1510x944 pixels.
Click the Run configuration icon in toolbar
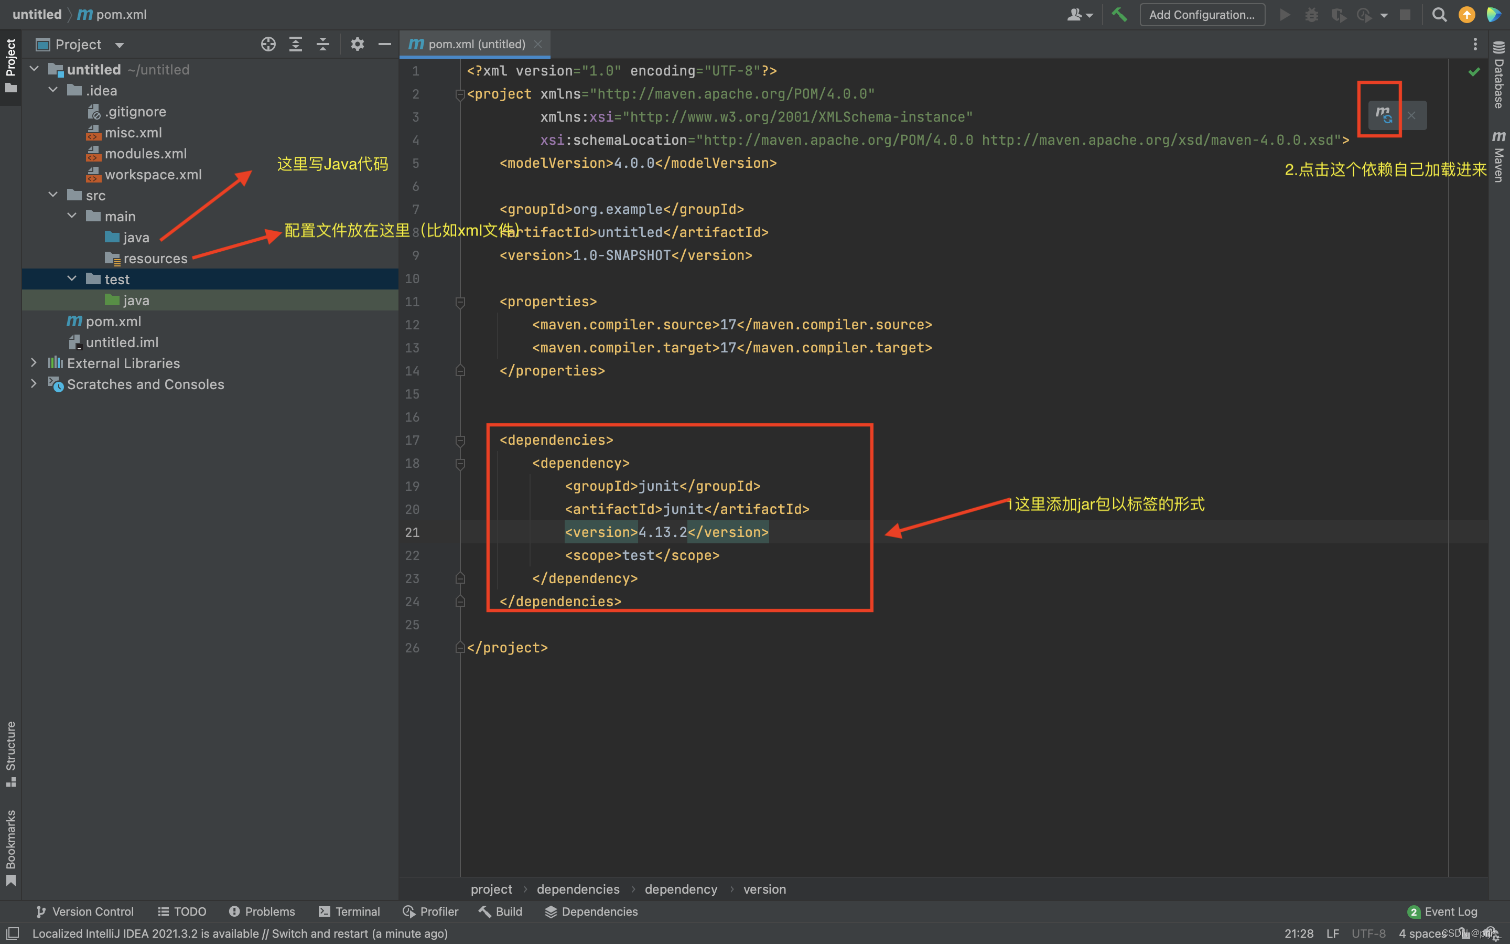click(1284, 14)
